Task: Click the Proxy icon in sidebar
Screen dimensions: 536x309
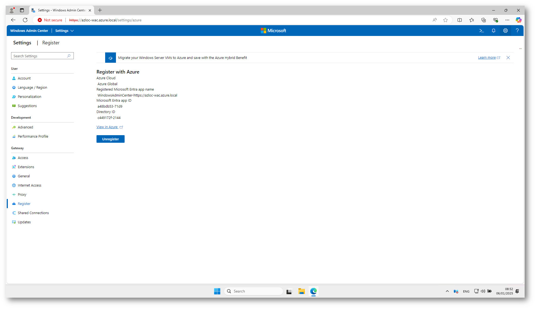Action: (x=14, y=195)
